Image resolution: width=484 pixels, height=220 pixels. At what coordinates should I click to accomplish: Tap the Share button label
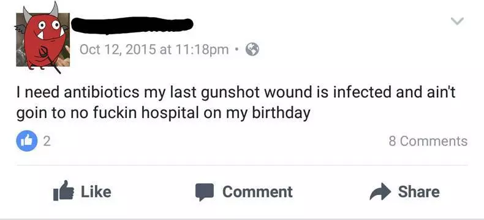point(418,191)
